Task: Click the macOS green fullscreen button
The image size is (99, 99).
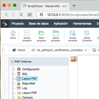Action: click(x=15, y=5)
